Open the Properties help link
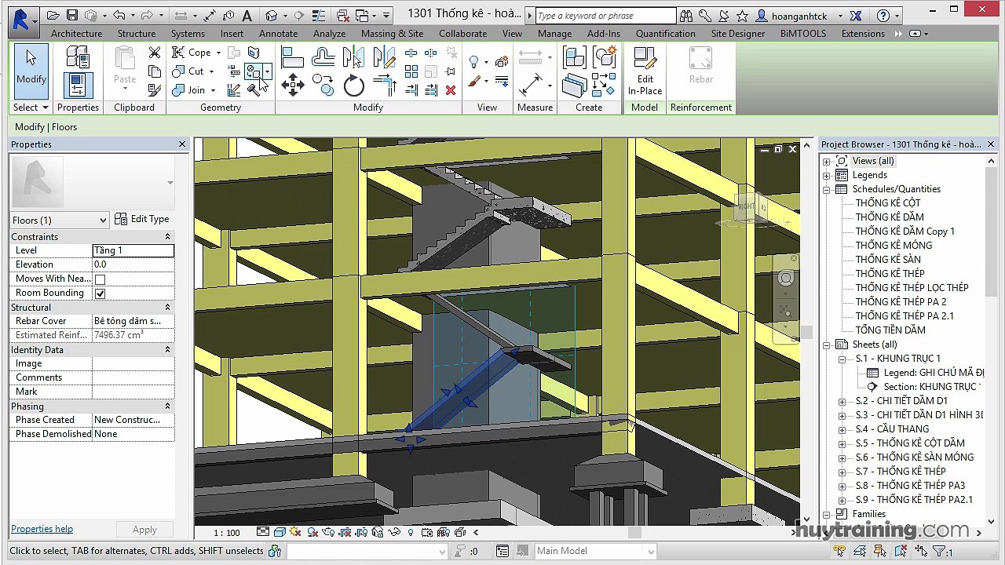 click(x=42, y=530)
